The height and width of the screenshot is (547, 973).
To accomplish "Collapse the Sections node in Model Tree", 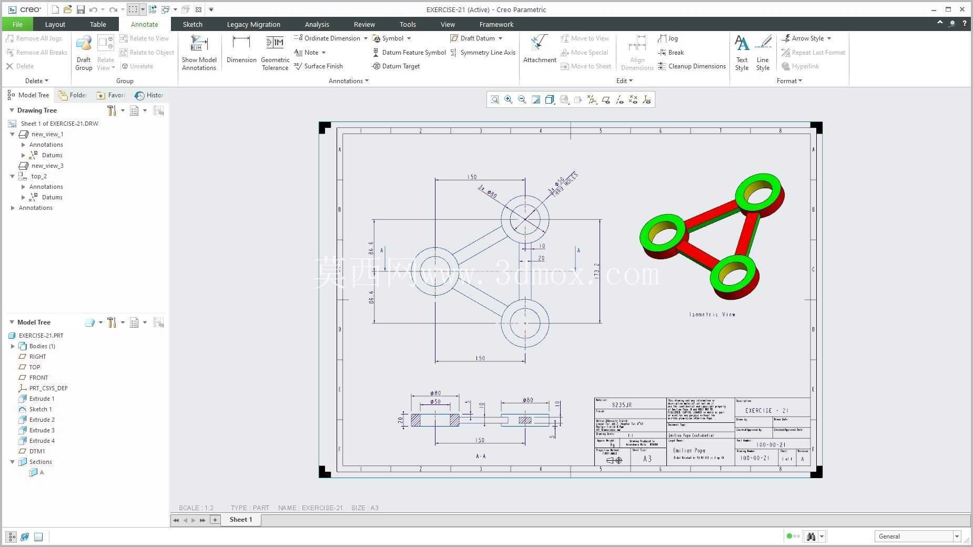I will point(13,462).
